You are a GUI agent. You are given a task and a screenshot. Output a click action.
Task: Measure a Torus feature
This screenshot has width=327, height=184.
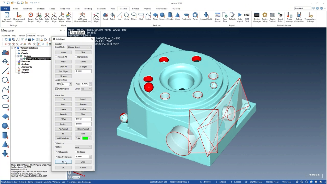(x=195, y=16)
